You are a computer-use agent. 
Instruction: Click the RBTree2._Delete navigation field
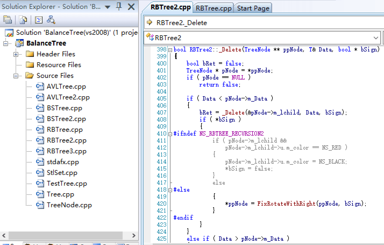click(x=265, y=23)
